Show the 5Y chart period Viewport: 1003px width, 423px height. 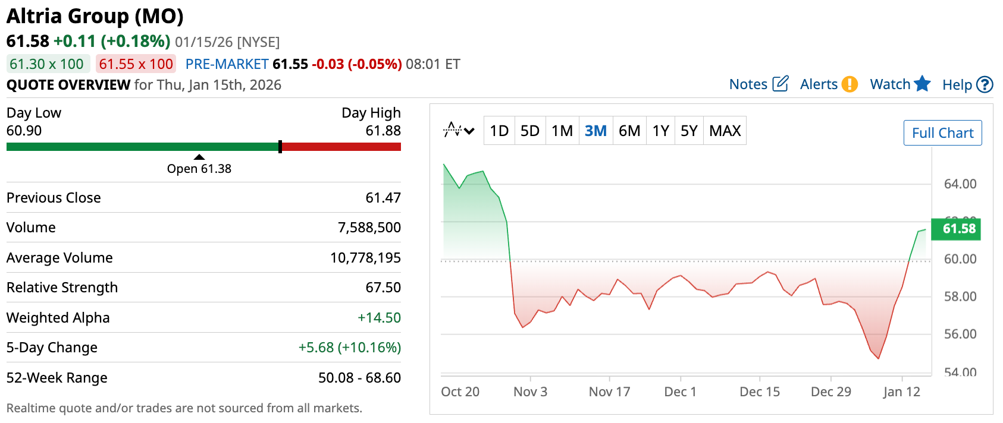tap(689, 131)
